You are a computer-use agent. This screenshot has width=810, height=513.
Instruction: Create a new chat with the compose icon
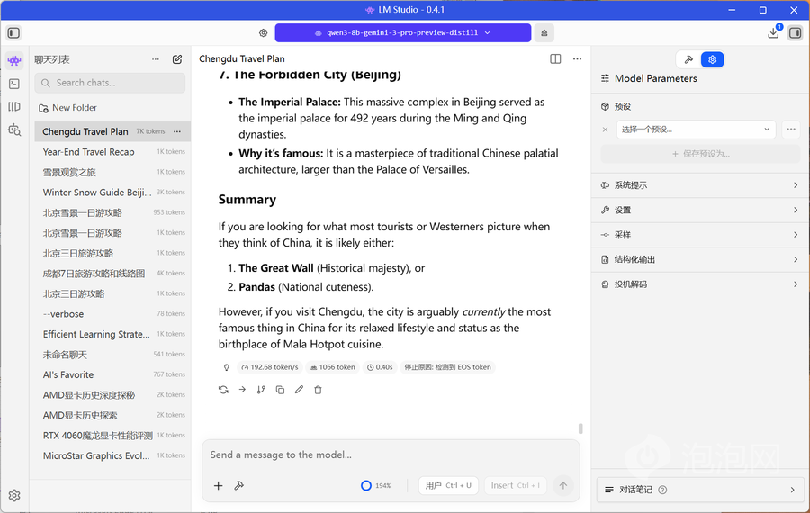pos(177,59)
